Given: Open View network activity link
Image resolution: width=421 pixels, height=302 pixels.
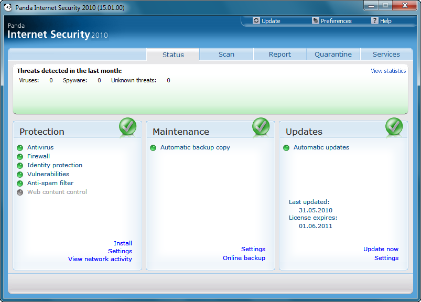Looking at the screenshot, I should [x=100, y=259].
